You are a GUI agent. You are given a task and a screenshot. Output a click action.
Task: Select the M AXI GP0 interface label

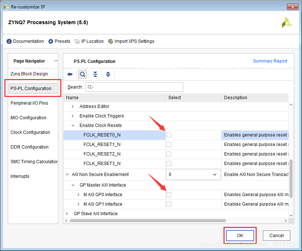(103, 195)
